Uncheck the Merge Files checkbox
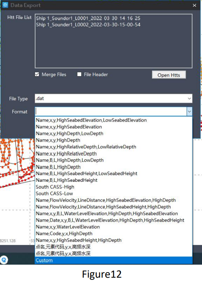The width and height of the screenshot is (202, 282). pos(37,74)
